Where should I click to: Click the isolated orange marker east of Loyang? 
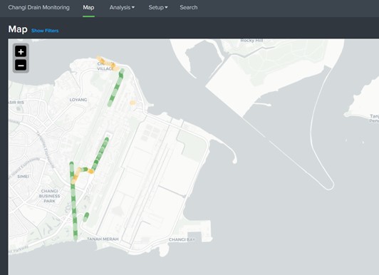(x=133, y=103)
